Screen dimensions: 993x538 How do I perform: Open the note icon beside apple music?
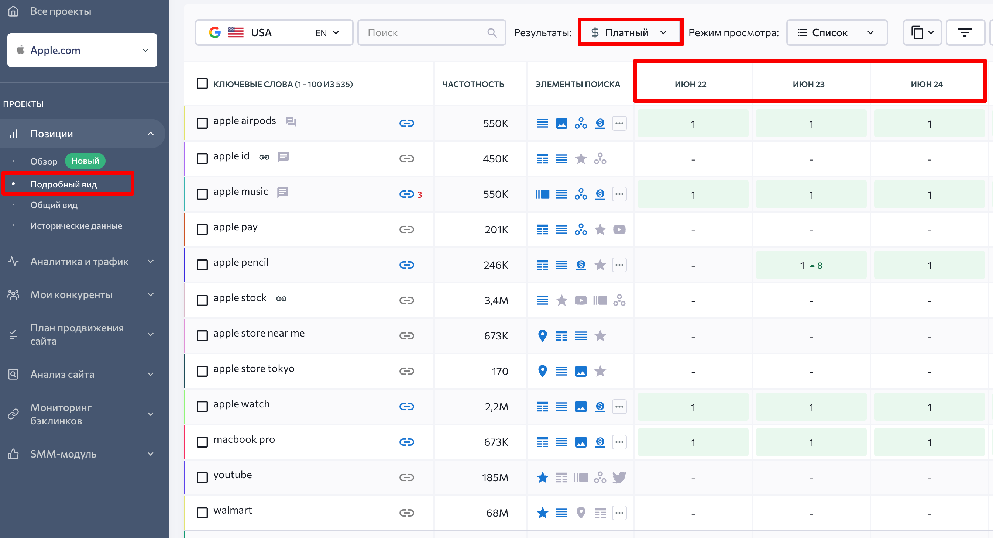[282, 192]
